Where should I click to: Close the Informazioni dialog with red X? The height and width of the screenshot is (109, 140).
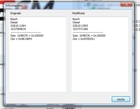[126, 4]
